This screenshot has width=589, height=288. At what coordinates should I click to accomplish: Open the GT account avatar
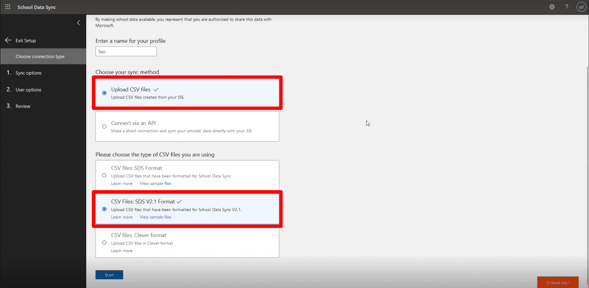[x=581, y=7]
